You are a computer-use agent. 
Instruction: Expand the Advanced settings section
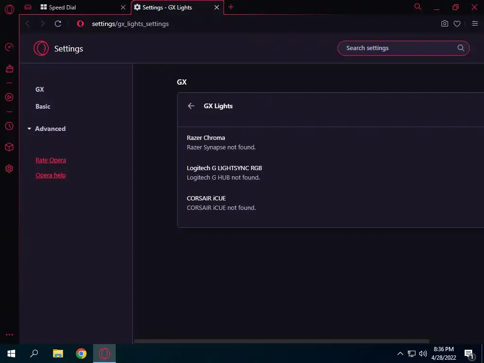46,129
